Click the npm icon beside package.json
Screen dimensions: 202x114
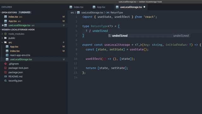click(x=5, y=72)
